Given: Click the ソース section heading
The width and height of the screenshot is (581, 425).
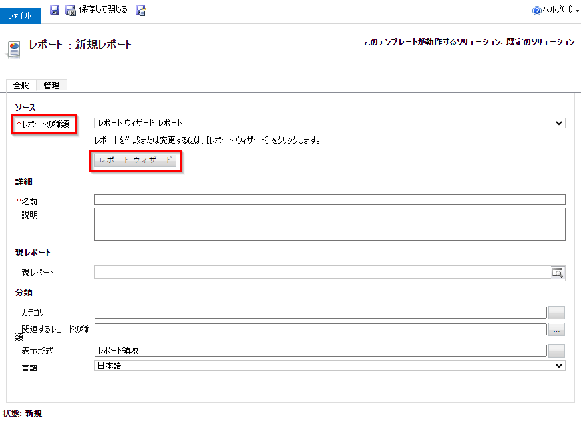Looking at the screenshot, I should (x=25, y=108).
